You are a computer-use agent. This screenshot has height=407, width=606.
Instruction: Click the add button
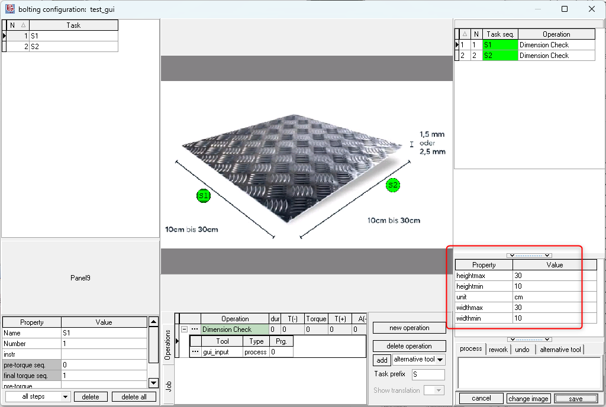(x=382, y=360)
